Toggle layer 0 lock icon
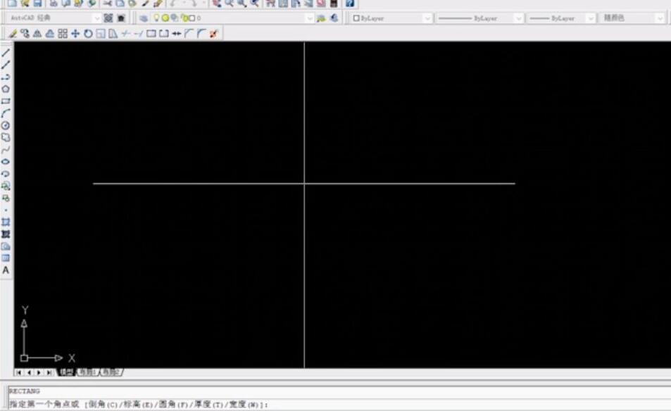Viewport: 671px width, 411px height. 184,18
